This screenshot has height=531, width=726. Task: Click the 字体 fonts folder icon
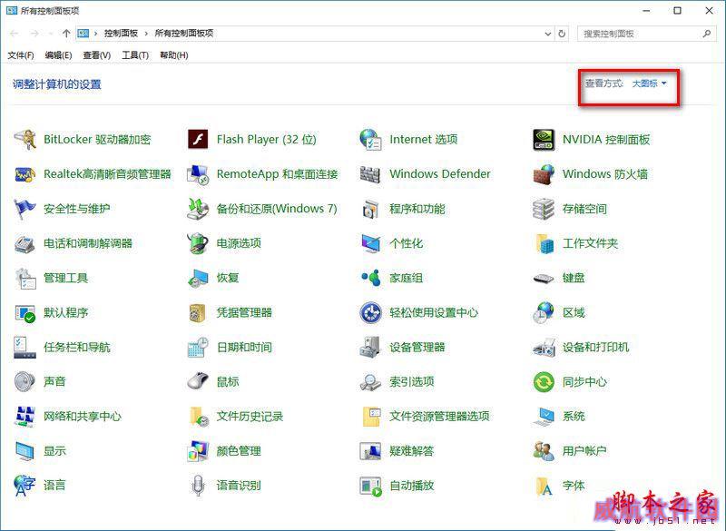pyautogui.click(x=544, y=486)
